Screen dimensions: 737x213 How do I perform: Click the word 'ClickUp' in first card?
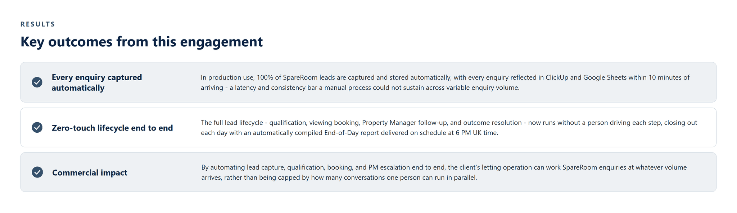(557, 77)
